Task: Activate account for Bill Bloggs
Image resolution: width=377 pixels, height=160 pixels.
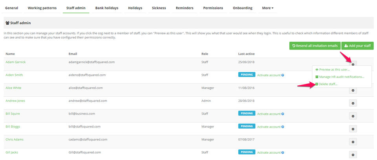Action: (x=269, y=127)
